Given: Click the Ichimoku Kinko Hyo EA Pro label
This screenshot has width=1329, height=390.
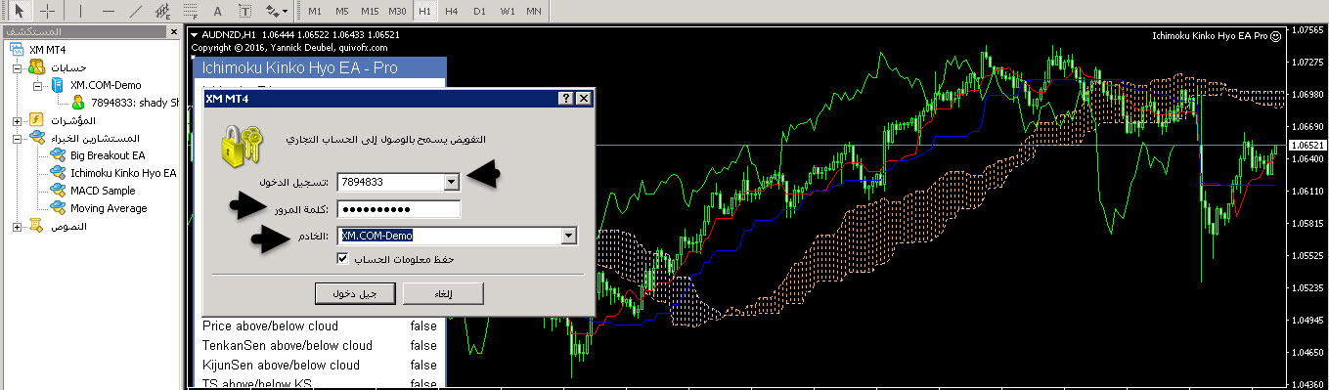Looking at the screenshot, I should click(x=1211, y=35).
